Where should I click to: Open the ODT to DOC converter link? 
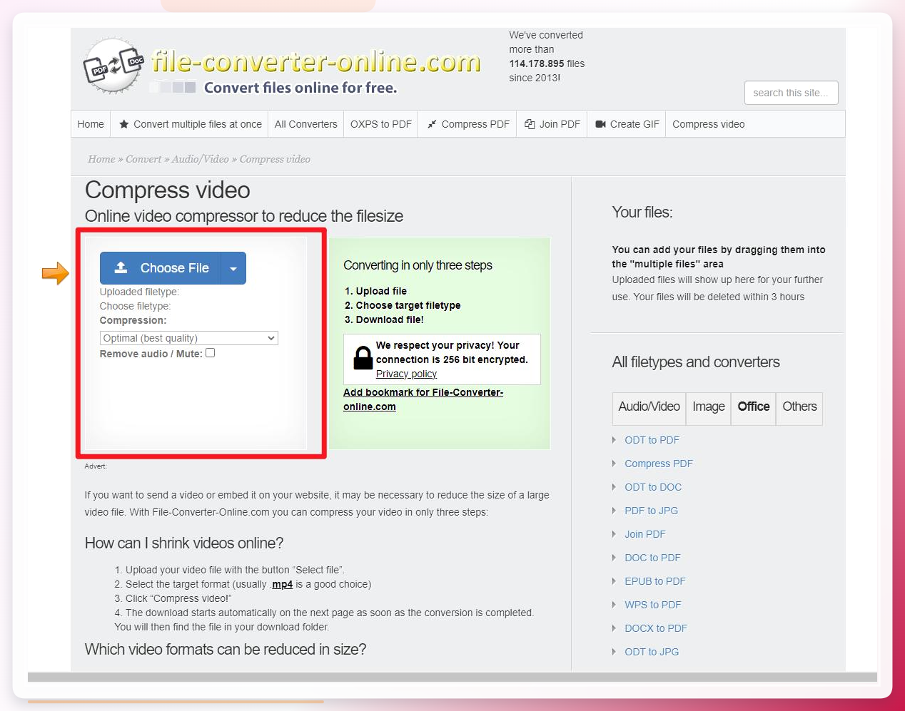coord(653,487)
